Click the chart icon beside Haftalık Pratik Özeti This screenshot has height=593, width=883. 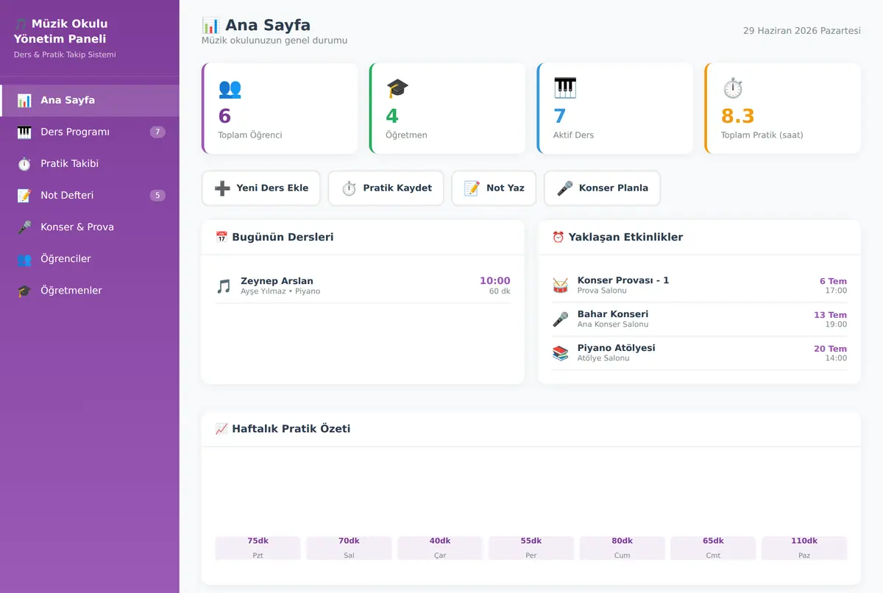(x=221, y=428)
